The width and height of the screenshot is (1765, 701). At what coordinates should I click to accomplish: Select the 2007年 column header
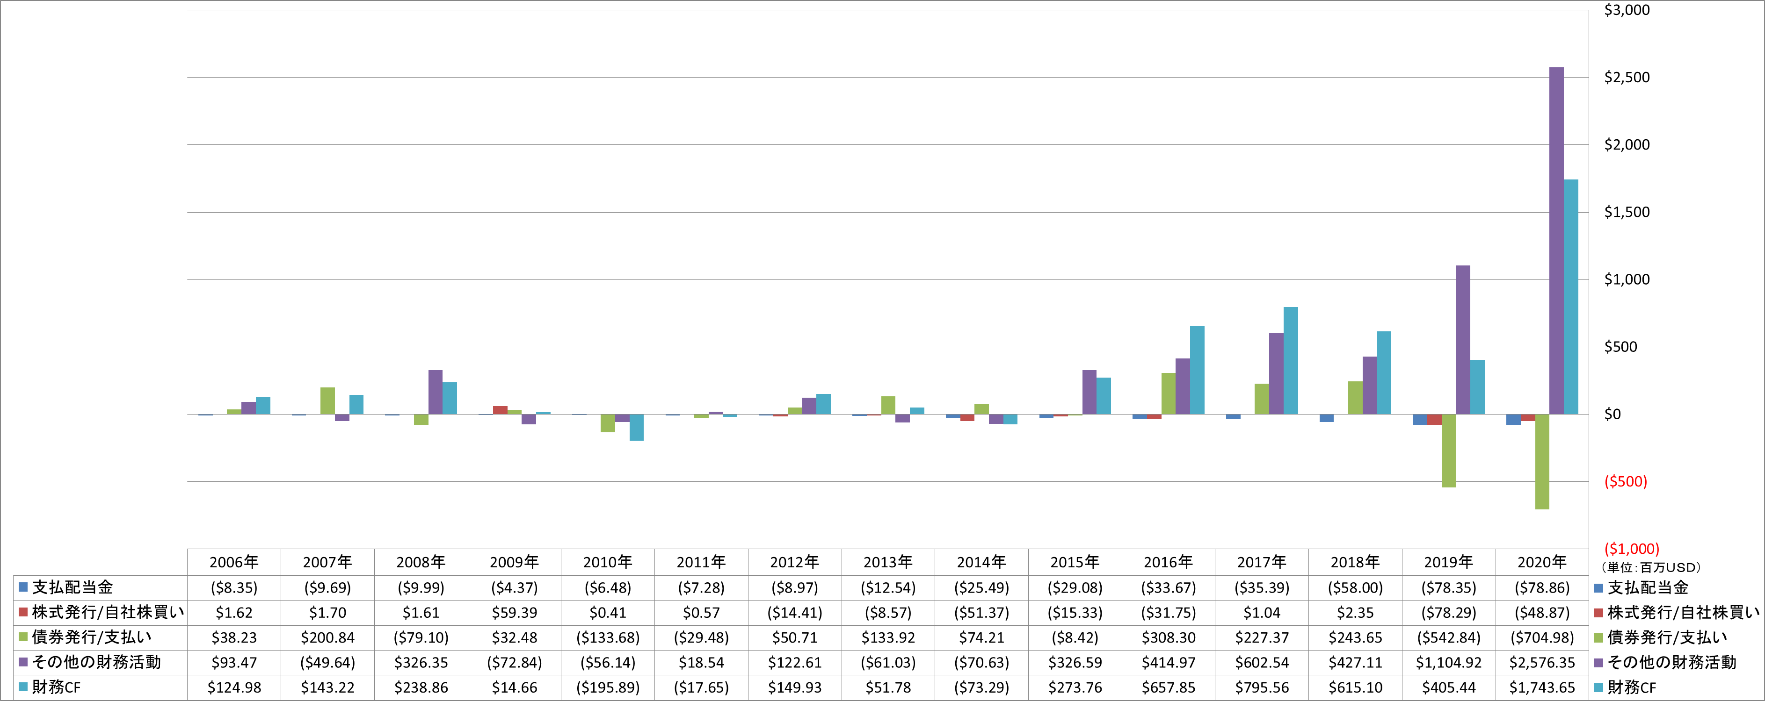[327, 562]
